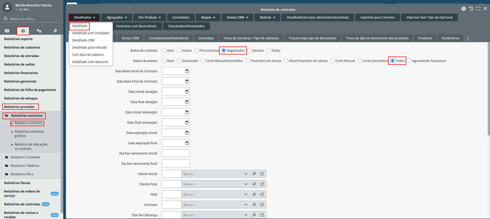The width and height of the screenshot is (490, 219).
Task: Open calendar for Data final renovação
Action: point(187,122)
